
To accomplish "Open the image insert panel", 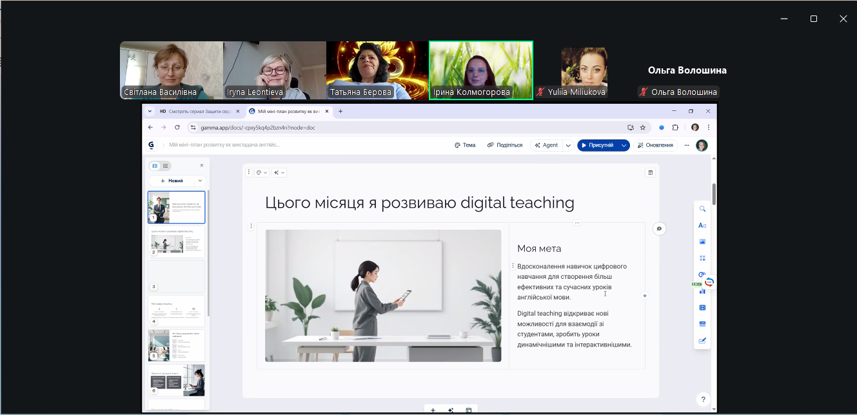I will click(702, 241).
